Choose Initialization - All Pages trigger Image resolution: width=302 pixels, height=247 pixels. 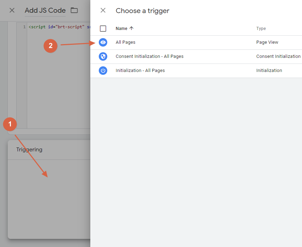(x=140, y=71)
